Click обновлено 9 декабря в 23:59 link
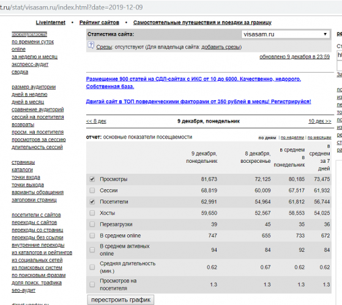 (x=294, y=57)
